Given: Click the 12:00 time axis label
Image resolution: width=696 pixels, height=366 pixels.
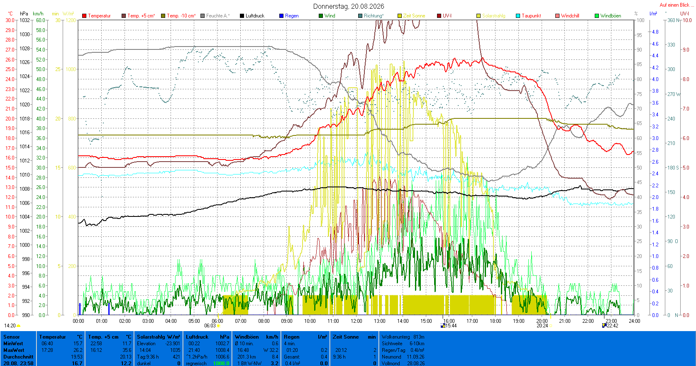Looking at the screenshot, I should tap(357, 321).
